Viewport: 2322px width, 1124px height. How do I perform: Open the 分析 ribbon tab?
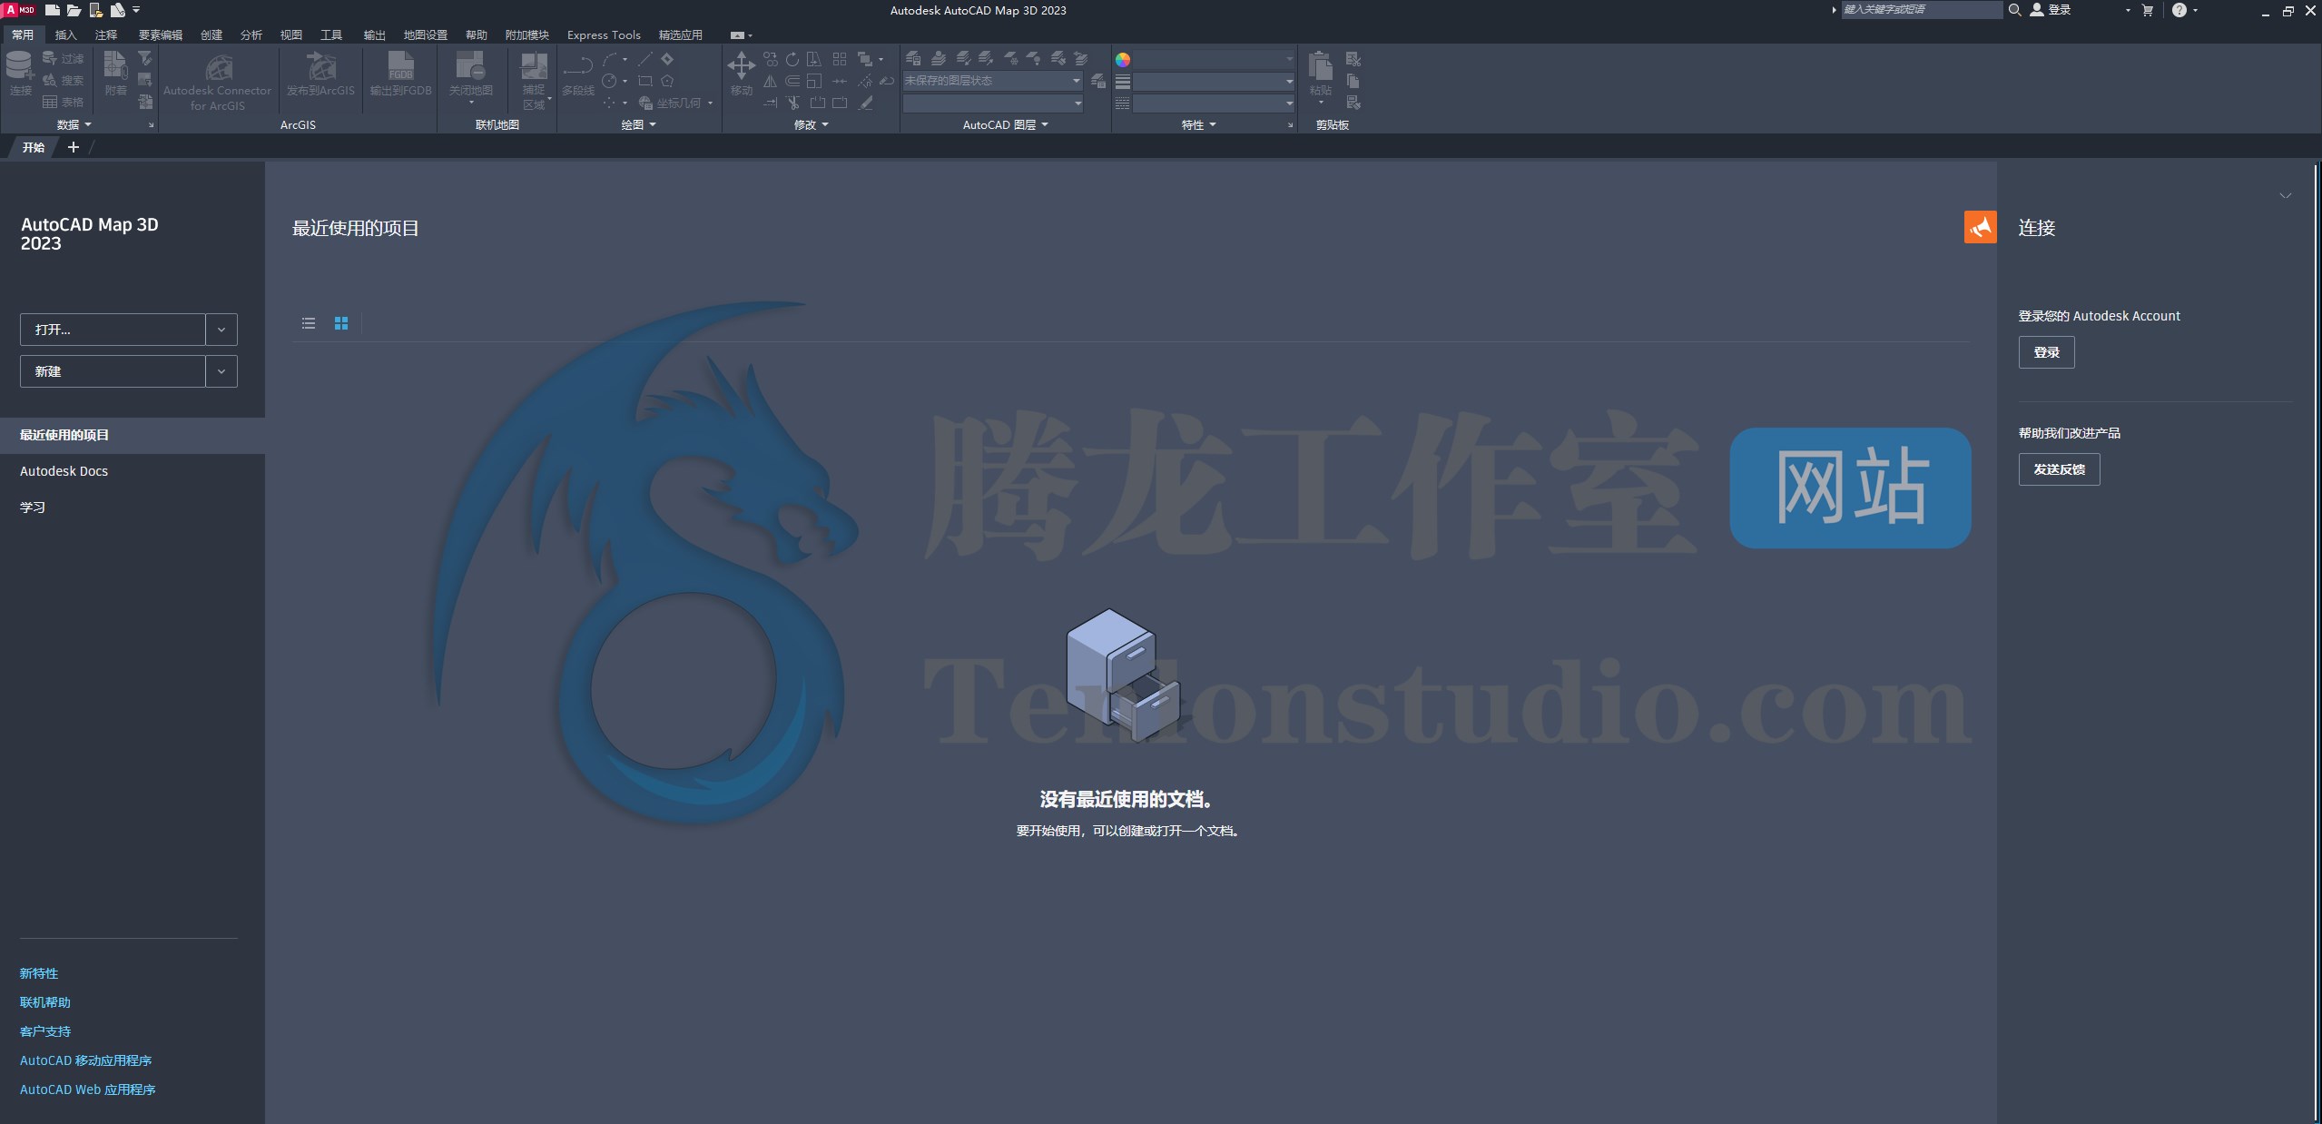(251, 35)
